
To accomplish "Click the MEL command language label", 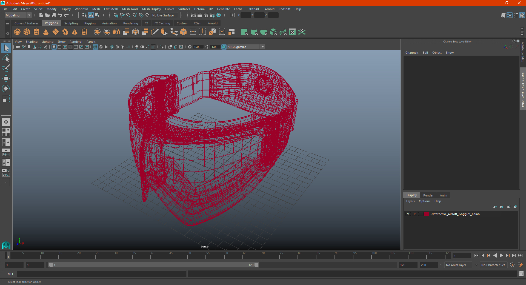I will (10, 274).
